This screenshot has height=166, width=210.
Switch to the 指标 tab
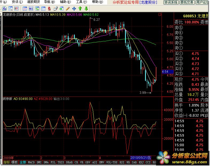pos(6,162)
